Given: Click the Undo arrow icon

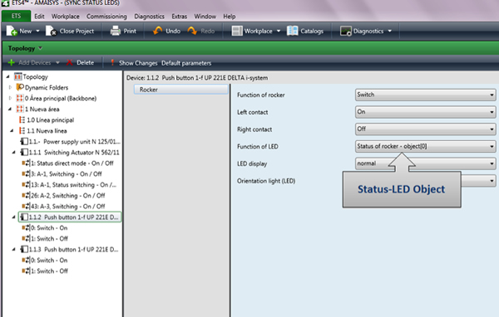Looking at the screenshot, I should (157, 31).
